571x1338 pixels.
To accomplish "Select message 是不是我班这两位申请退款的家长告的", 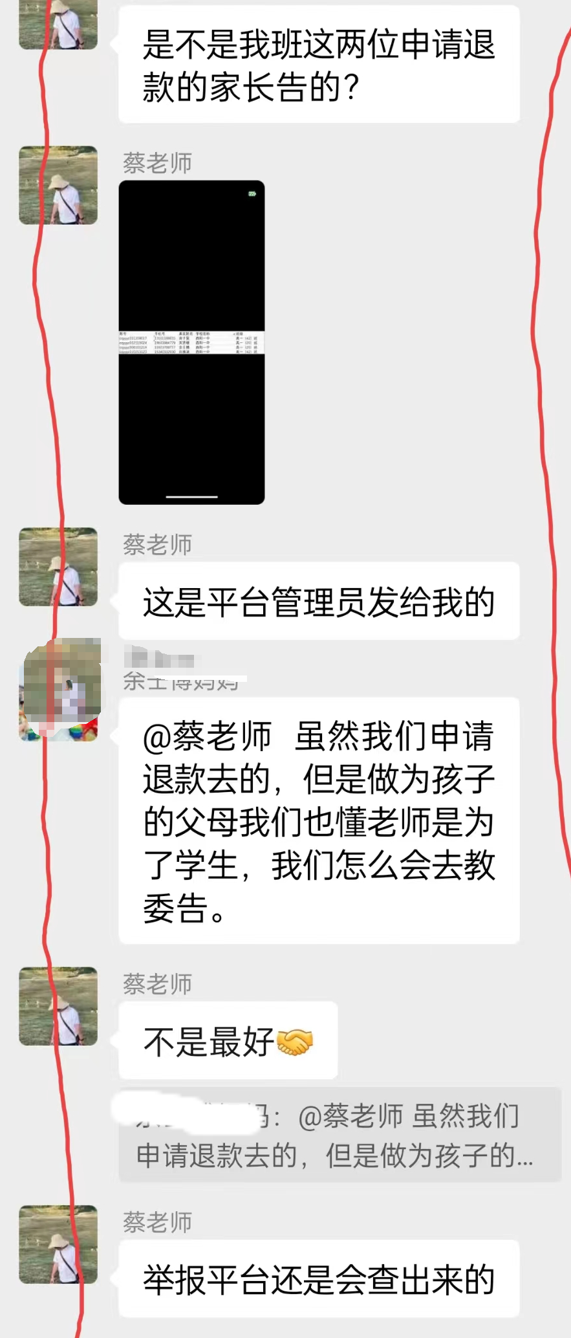I will (x=319, y=64).
